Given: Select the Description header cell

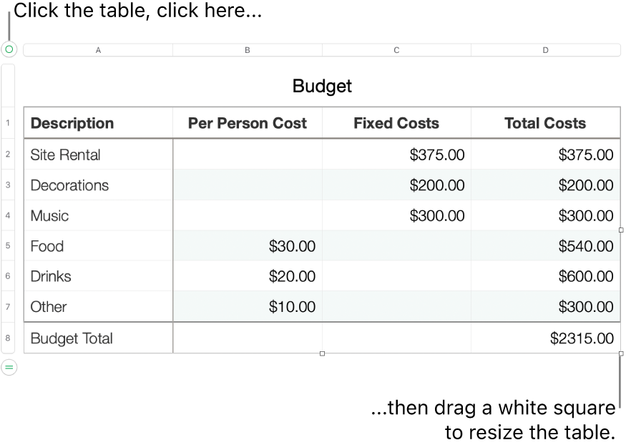Looking at the screenshot, I should [72, 122].
